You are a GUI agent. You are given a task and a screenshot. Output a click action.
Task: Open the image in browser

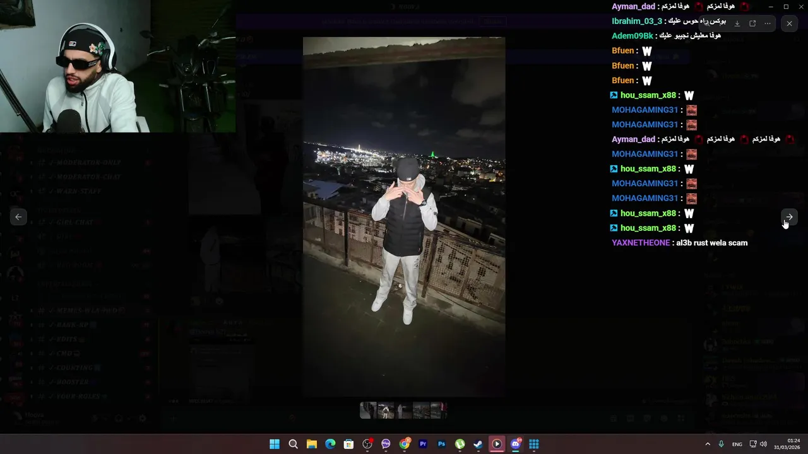752,23
